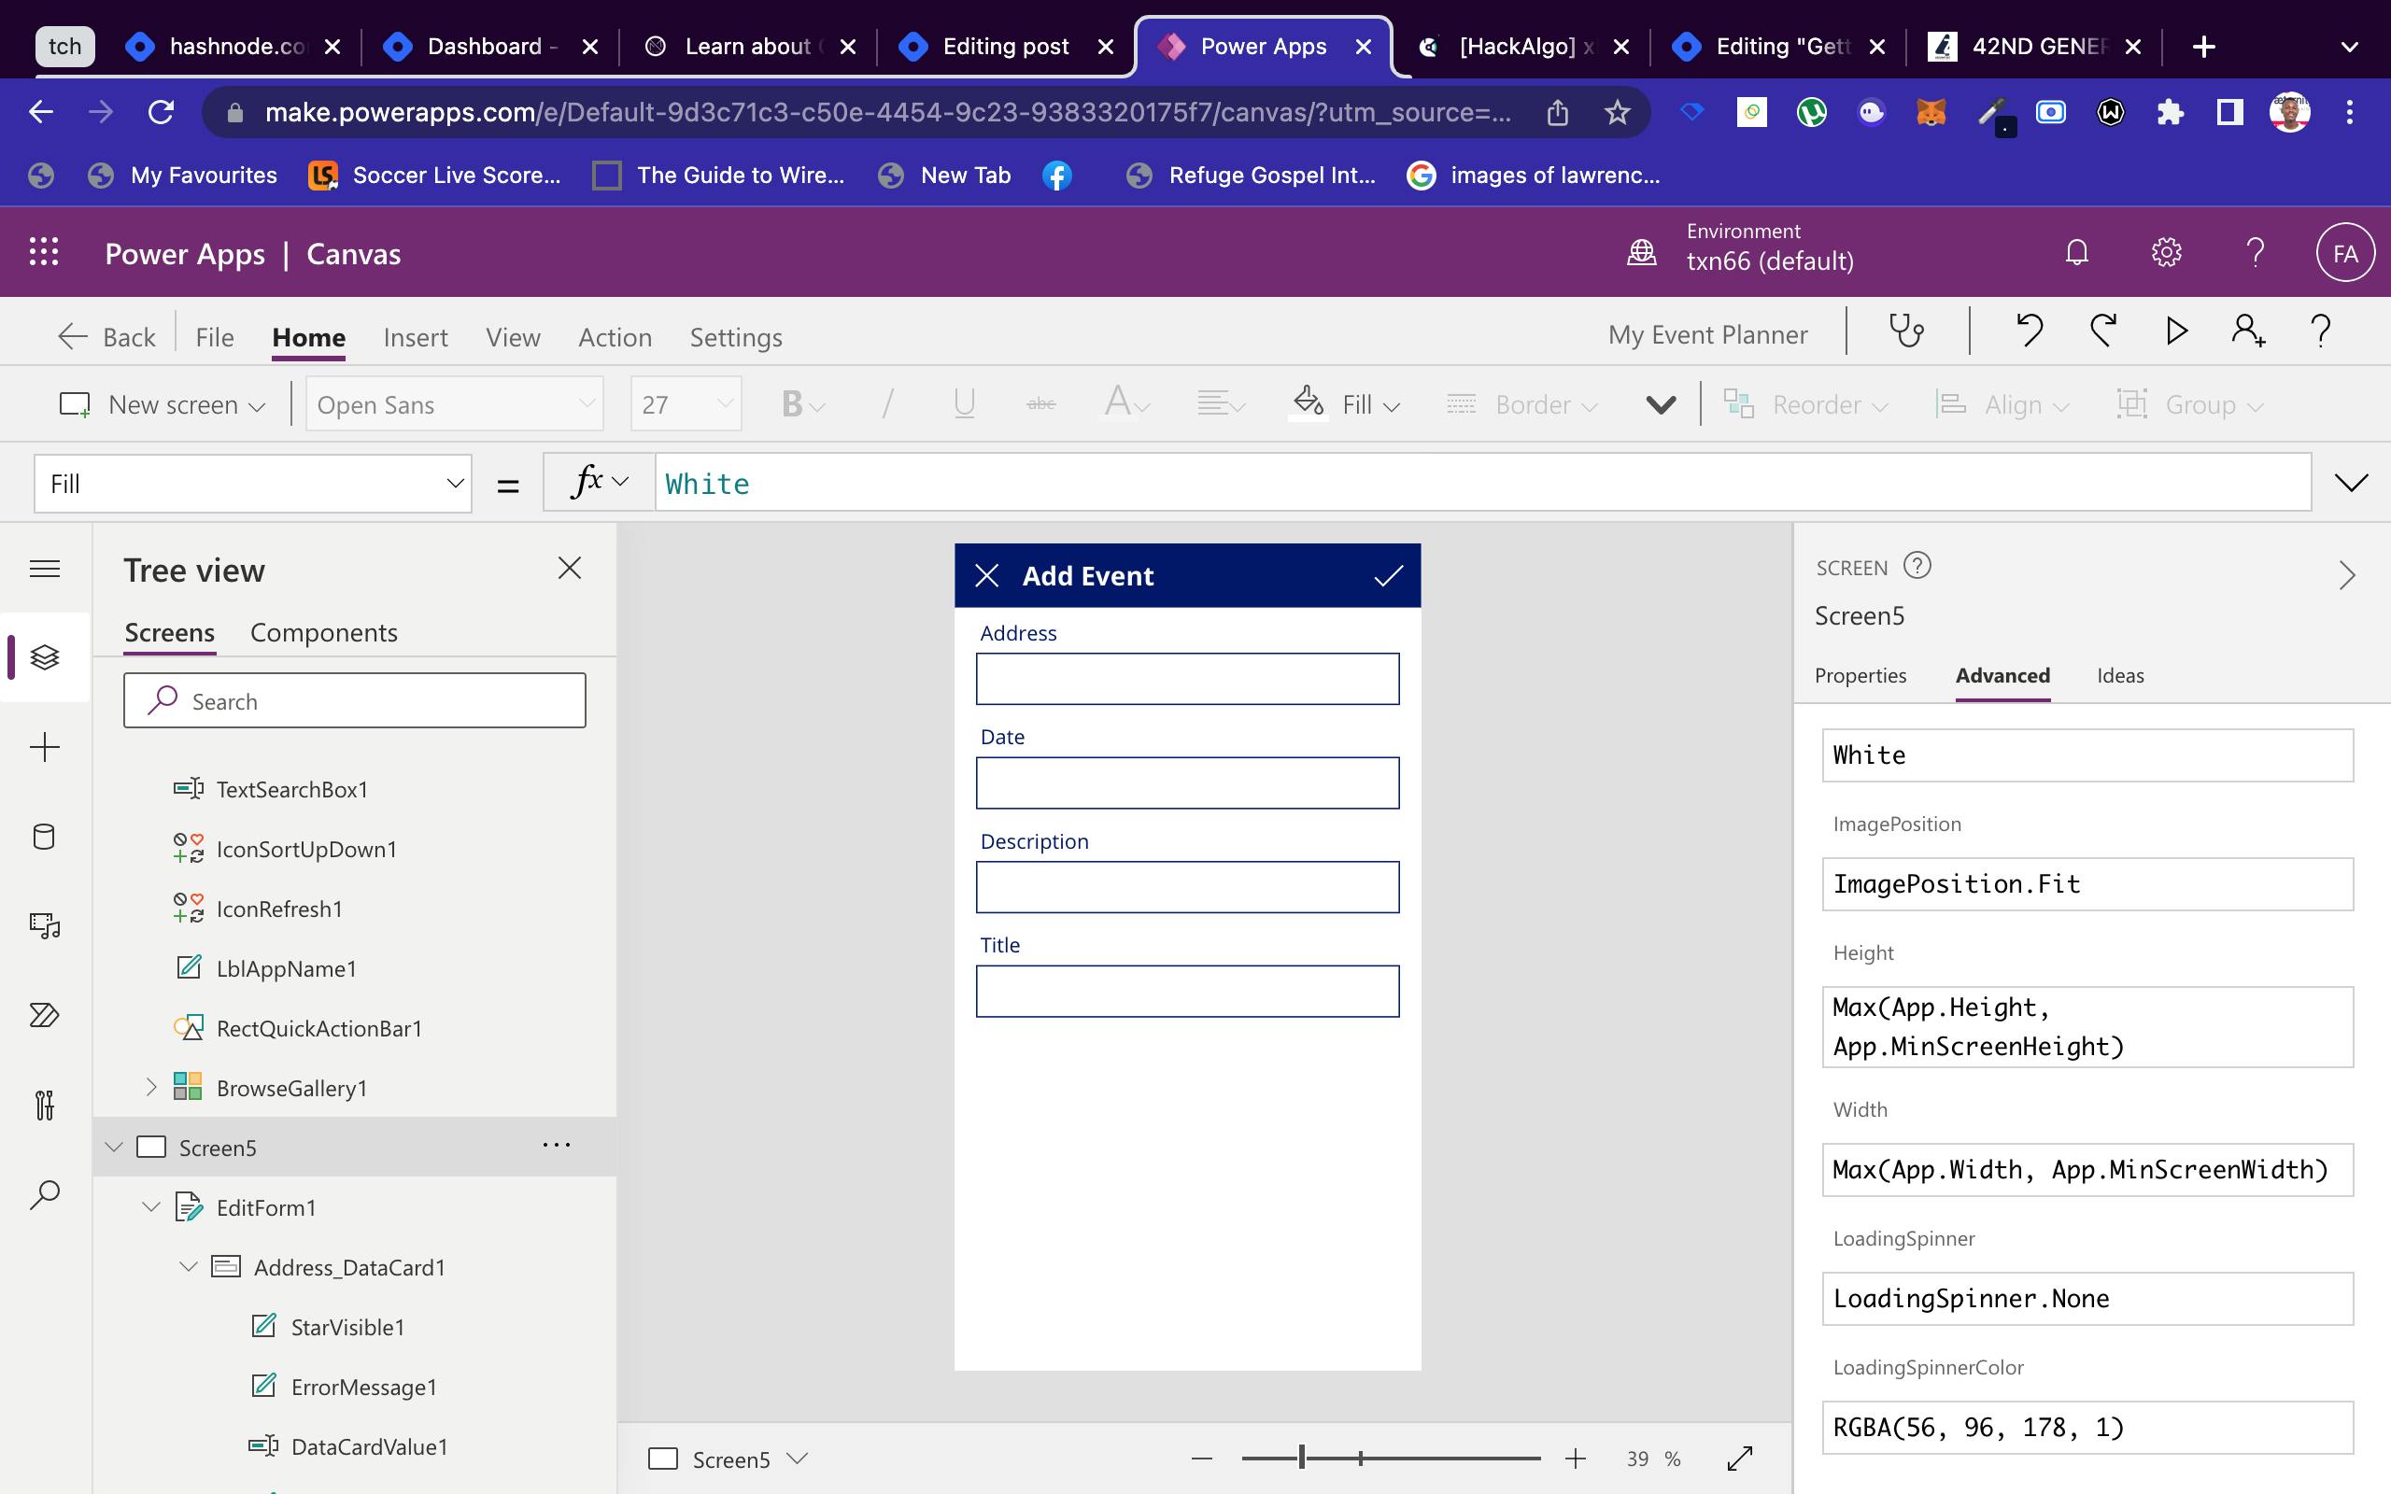Image resolution: width=2391 pixels, height=1494 pixels.
Task: Click the IconRefresh1 in tree view
Action: click(280, 907)
